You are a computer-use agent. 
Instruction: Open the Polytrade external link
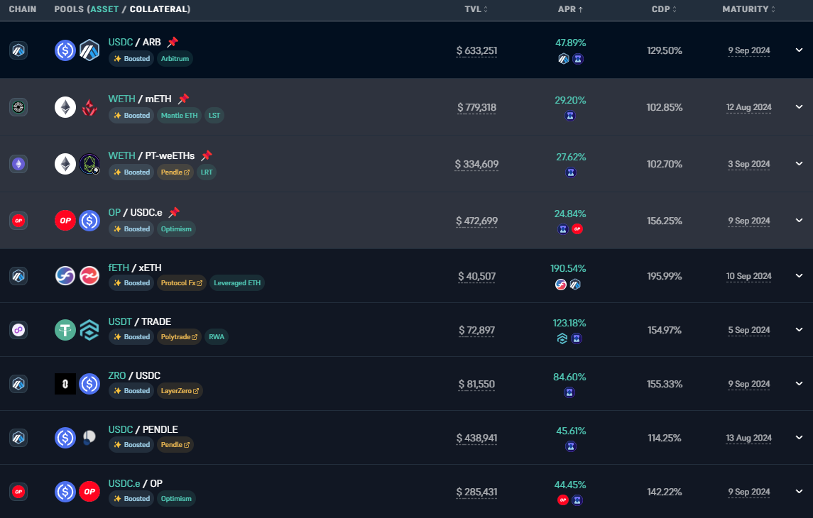179,336
